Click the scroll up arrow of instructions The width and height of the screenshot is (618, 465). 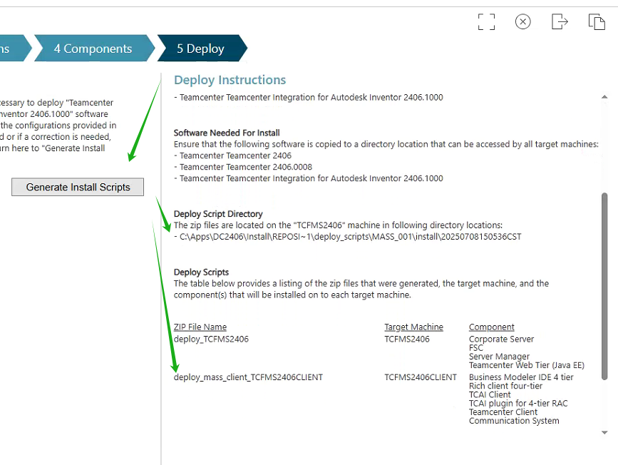(x=604, y=96)
